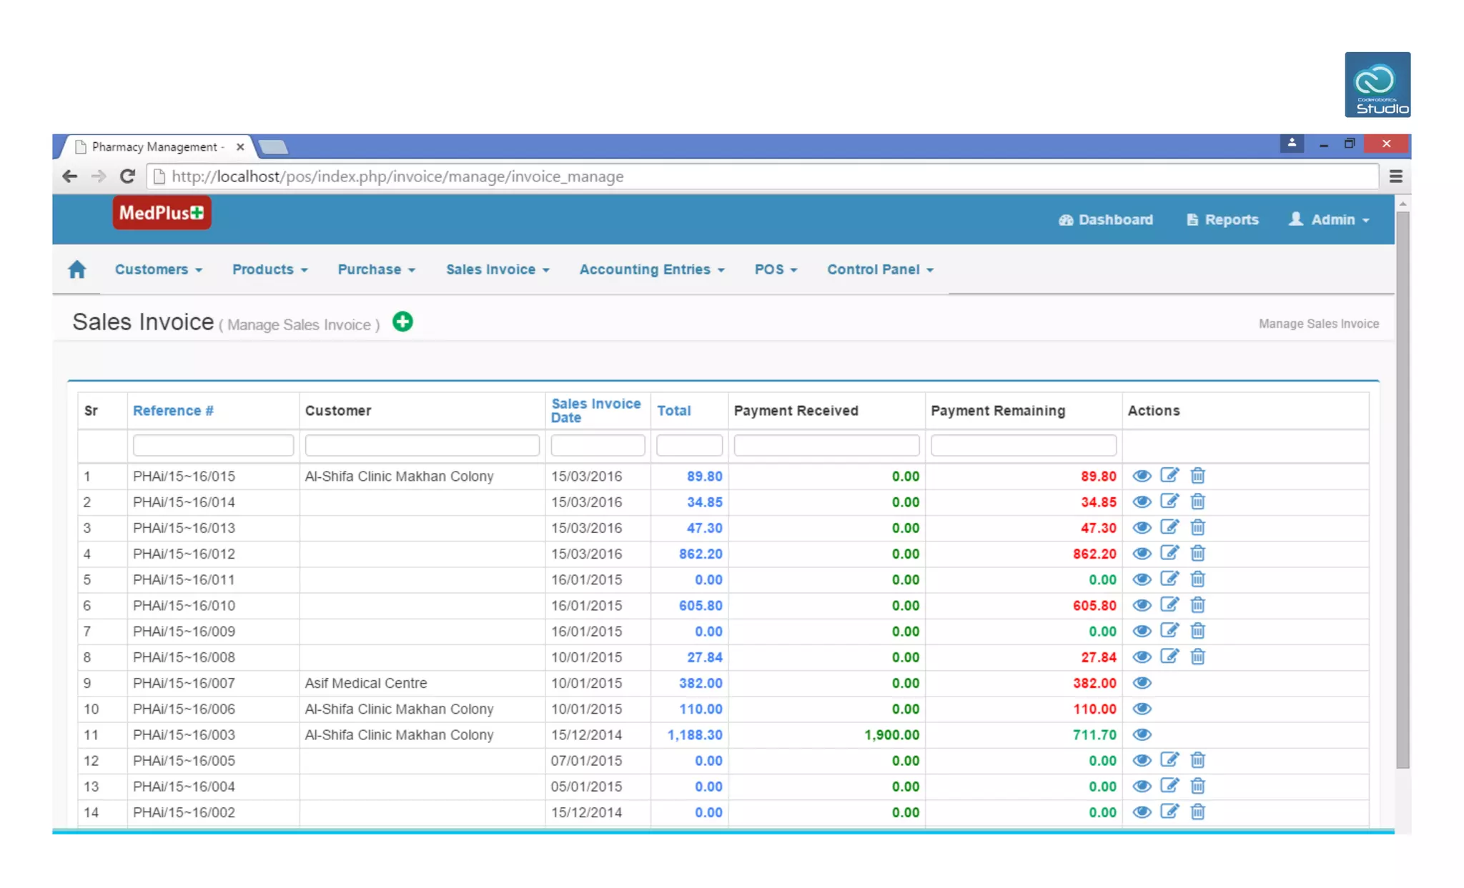This screenshot has width=1464, height=888.
Task: Edit invoice PHAi/15~16/015
Action: pos(1169,476)
